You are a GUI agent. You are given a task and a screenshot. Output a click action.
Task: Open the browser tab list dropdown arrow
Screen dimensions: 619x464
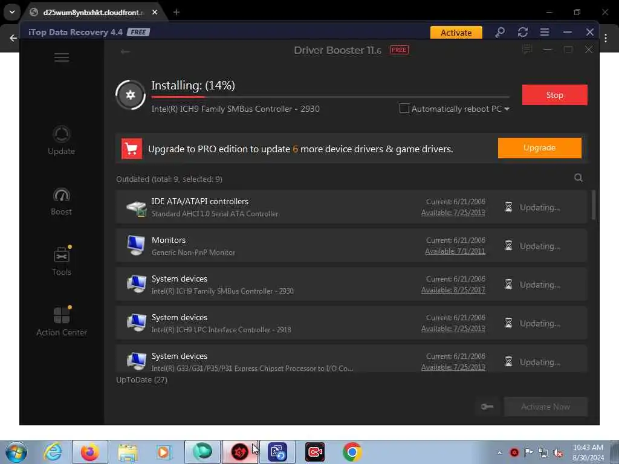[12, 12]
